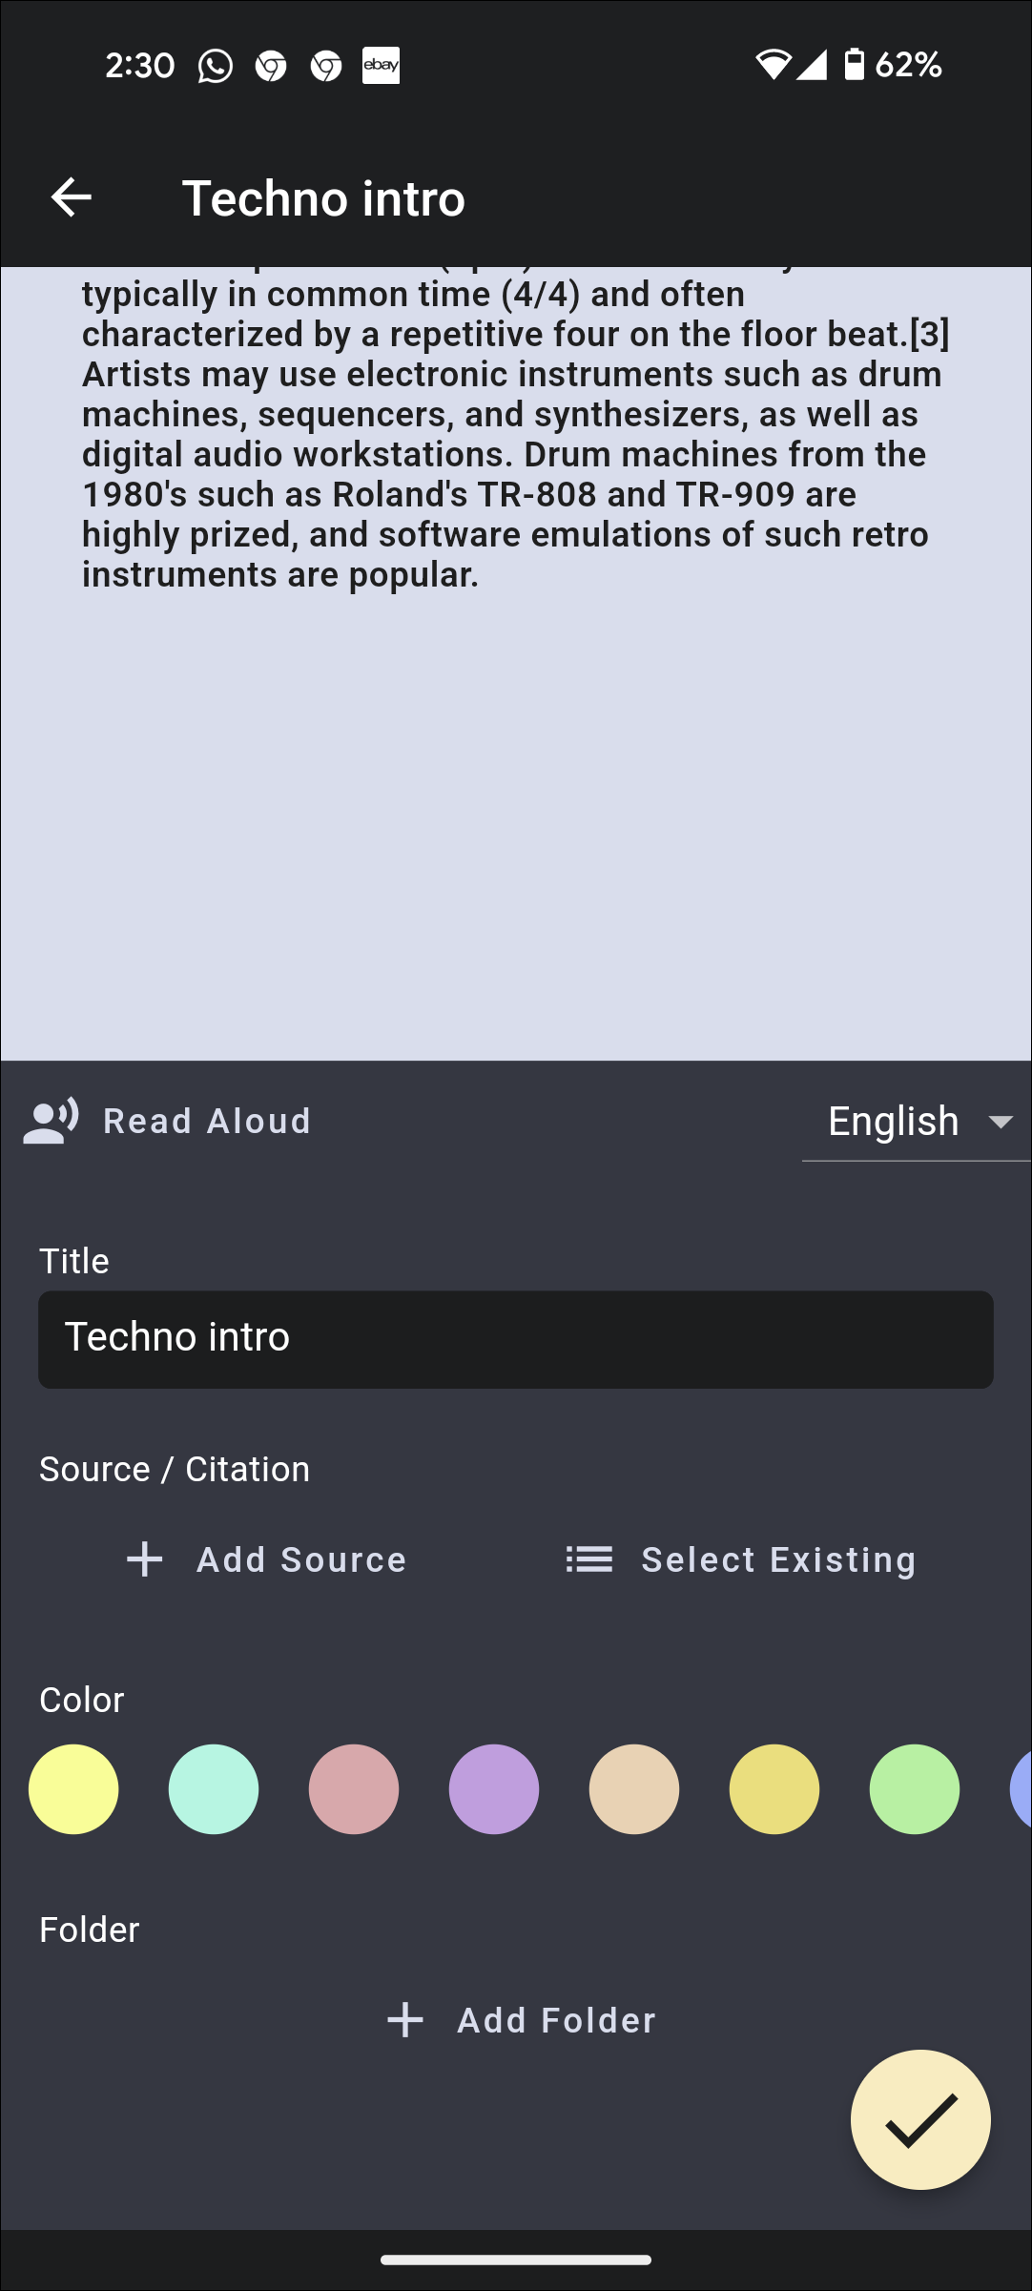
Task: Choose the light green color swatch
Action: [915, 1789]
